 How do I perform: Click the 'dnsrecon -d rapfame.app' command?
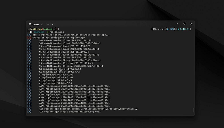coord(49,32)
